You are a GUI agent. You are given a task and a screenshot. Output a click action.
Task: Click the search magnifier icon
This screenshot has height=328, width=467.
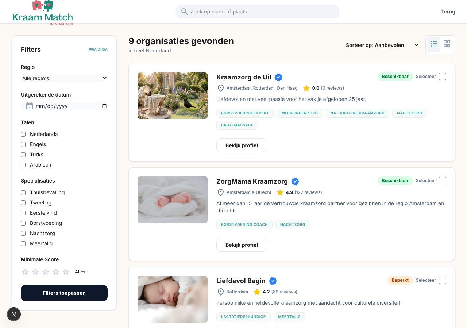click(185, 12)
